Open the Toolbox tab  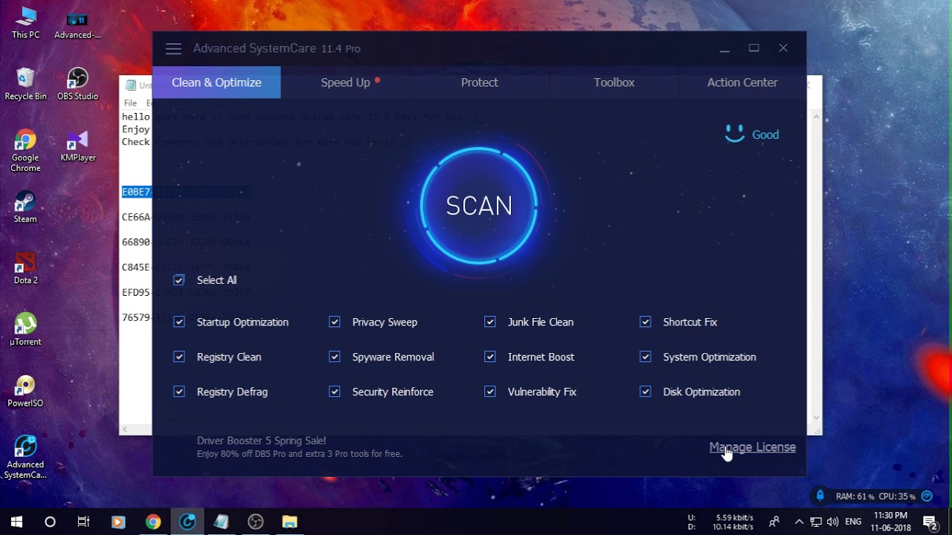pos(614,82)
